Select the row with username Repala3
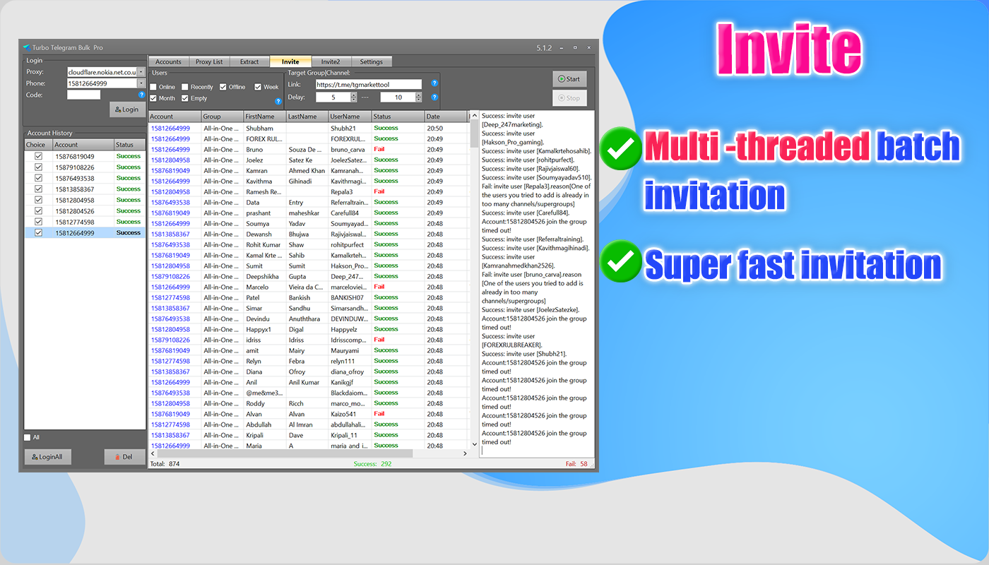 click(x=309, y=192)
